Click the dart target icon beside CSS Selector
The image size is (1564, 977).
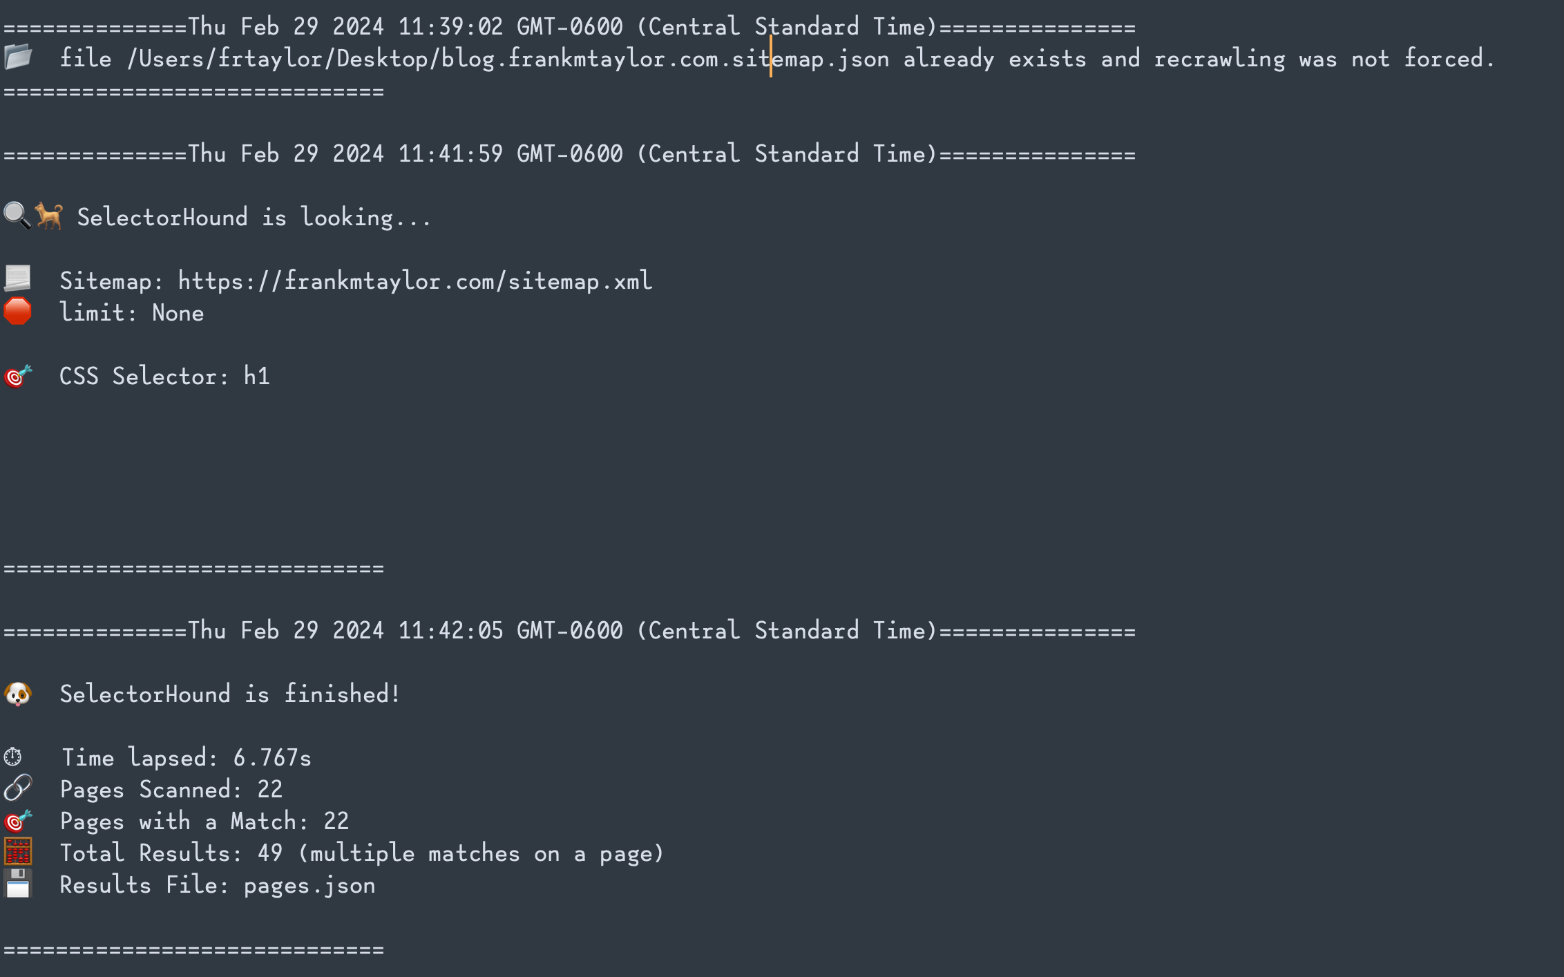[x=18, y=376]
